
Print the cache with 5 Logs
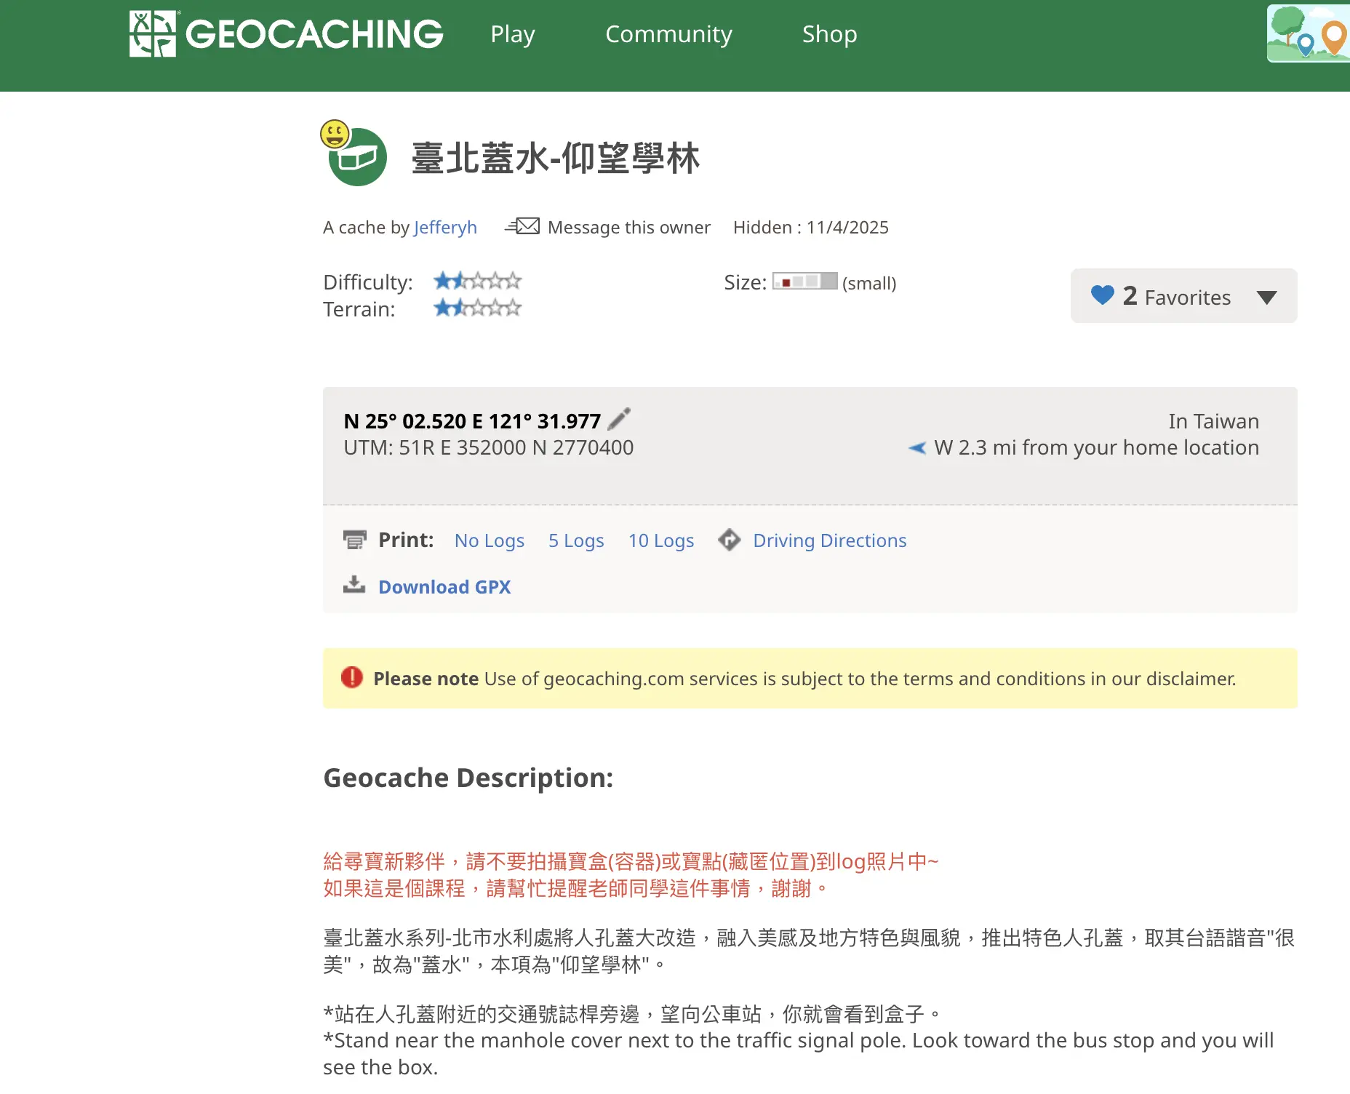(576, 540)
